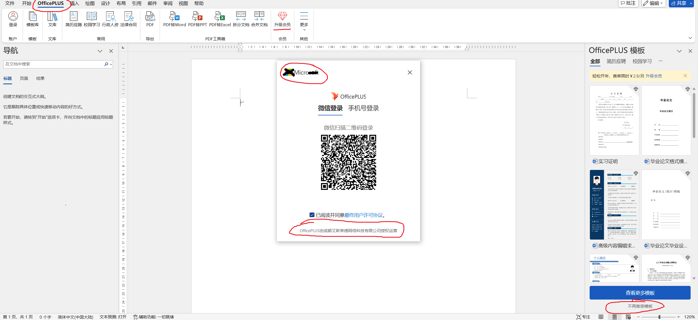Open the 编辑 mode dropdown
The image size is (698, 320).
[653, 3]
